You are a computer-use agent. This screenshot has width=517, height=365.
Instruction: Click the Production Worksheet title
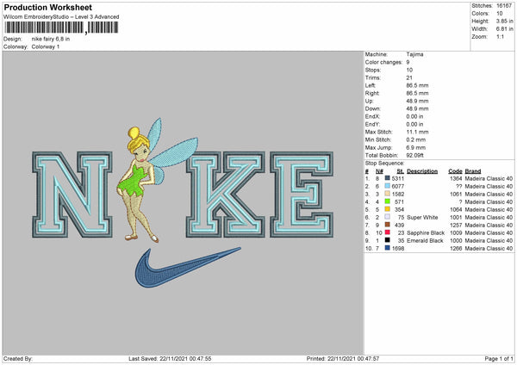tap(47, 8)
